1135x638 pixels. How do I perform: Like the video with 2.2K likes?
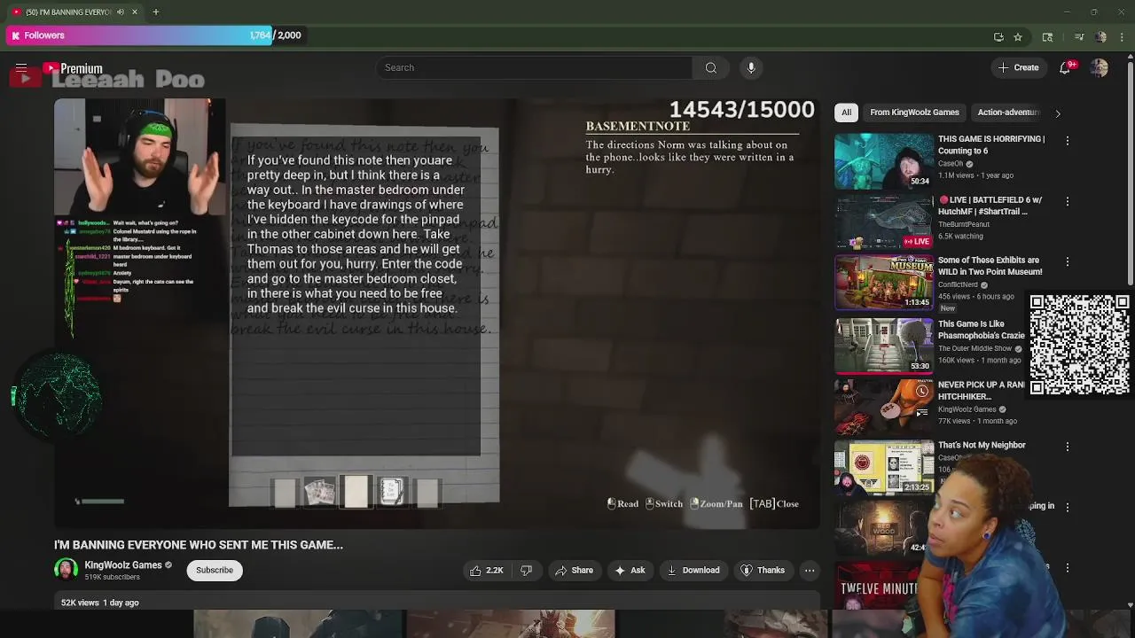(486, 570)
